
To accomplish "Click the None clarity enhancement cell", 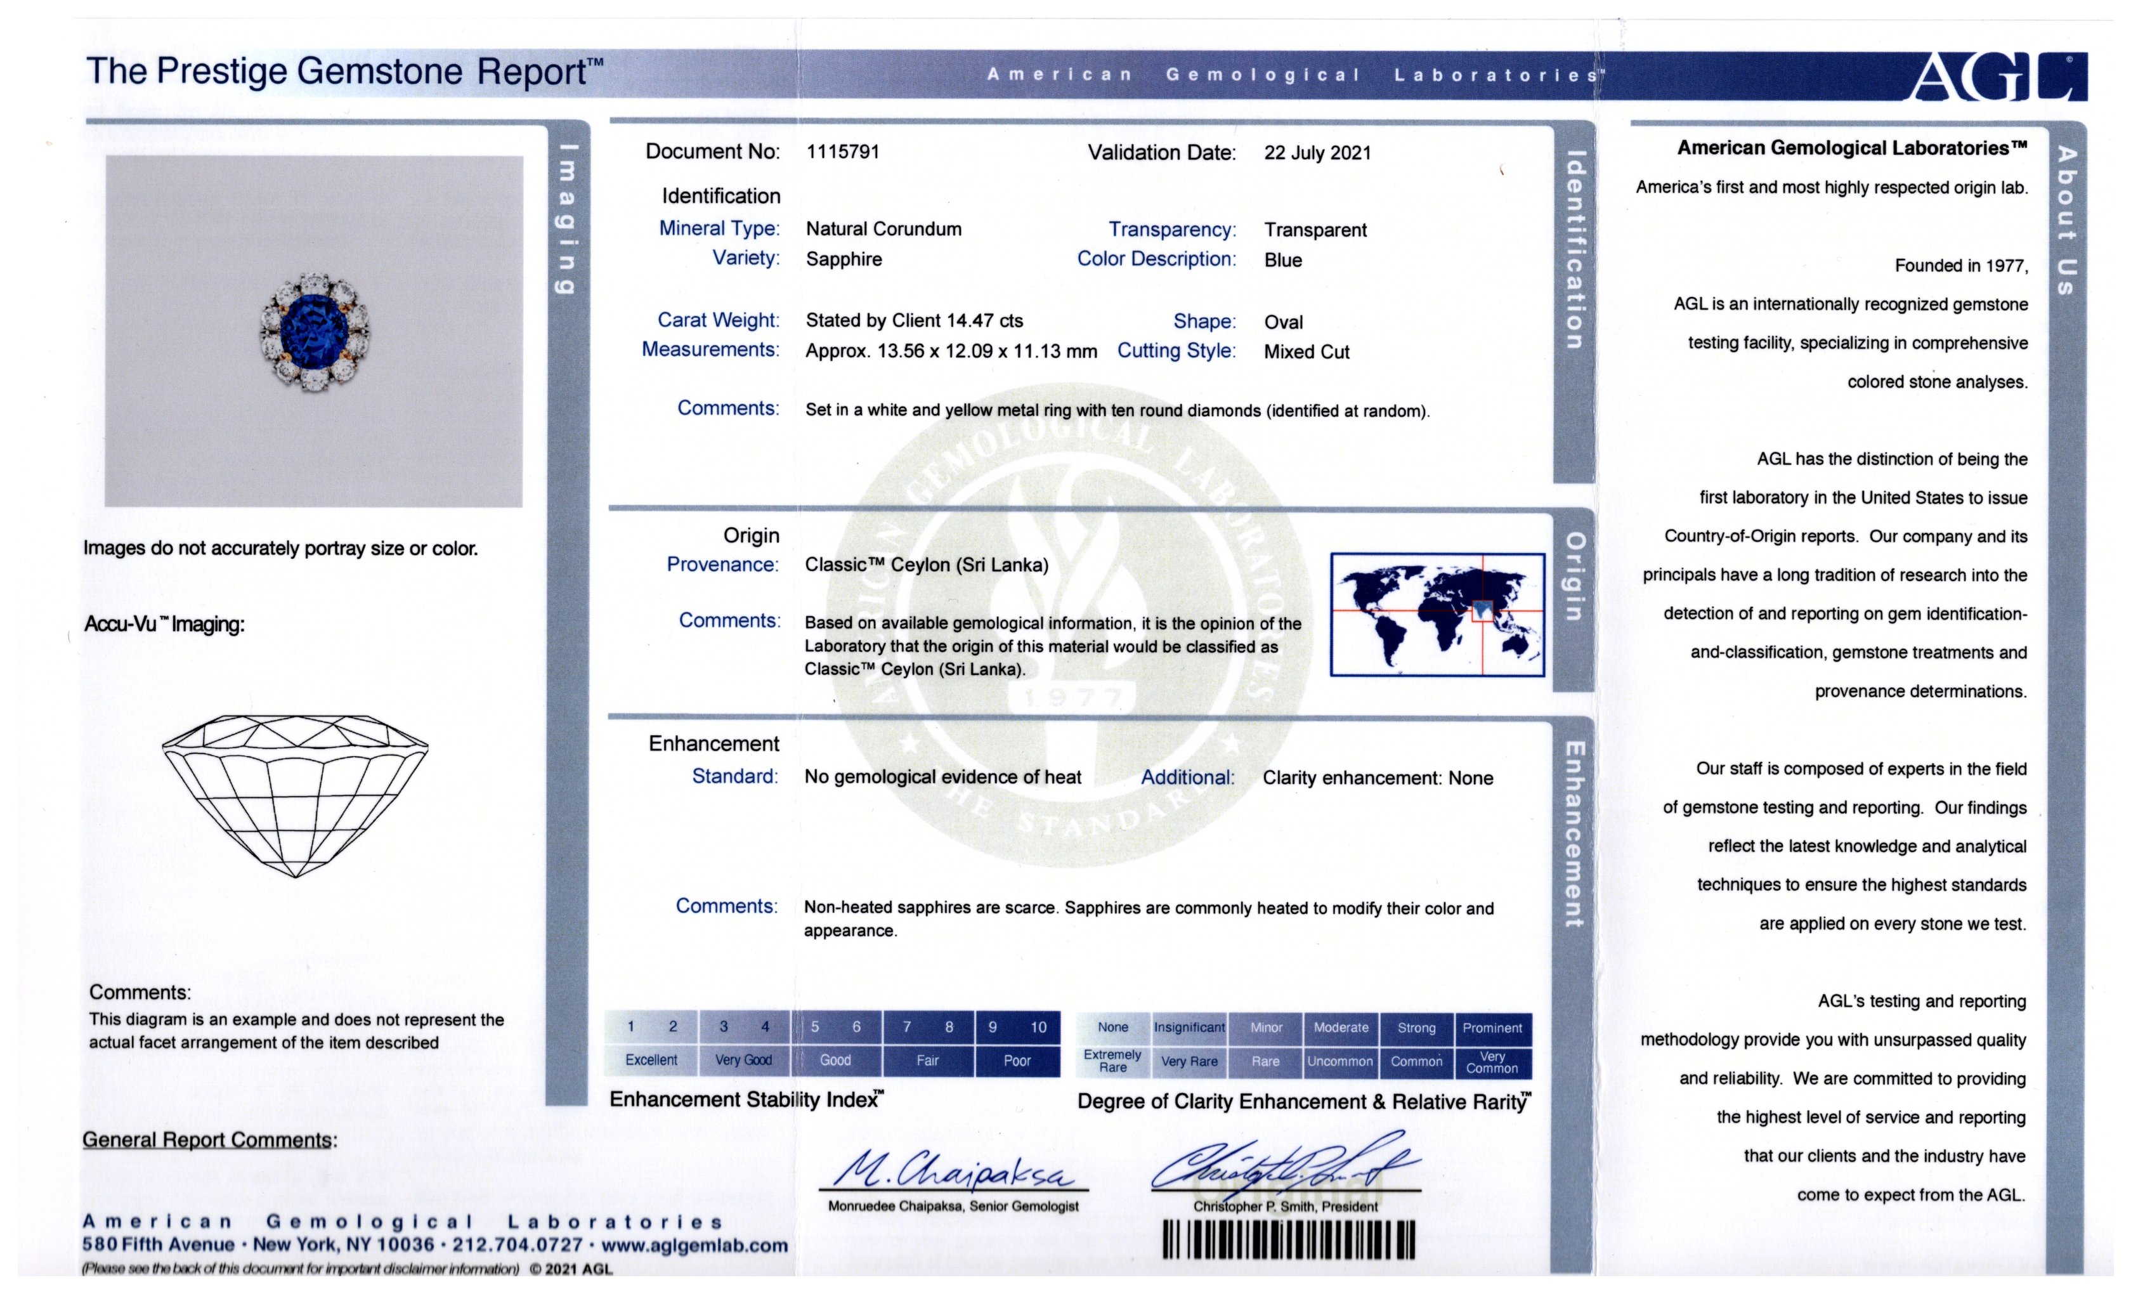I will (x=1113, y=1028).
